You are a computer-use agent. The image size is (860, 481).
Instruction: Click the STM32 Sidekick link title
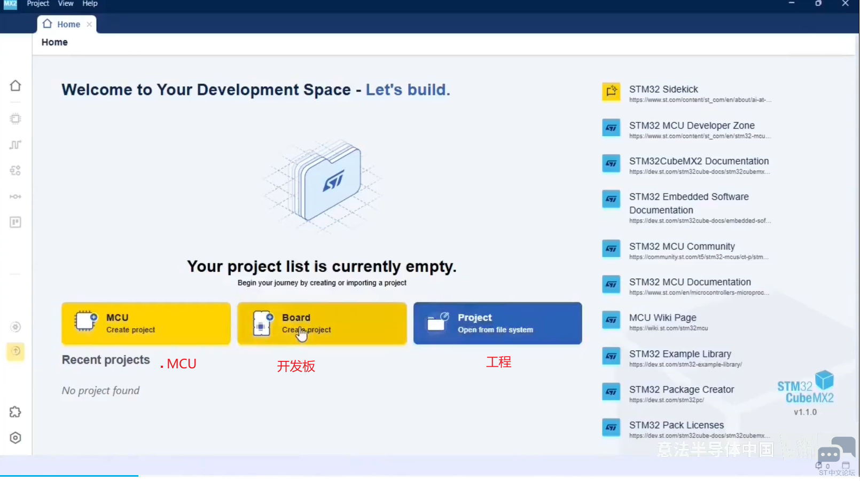[x=663, y=89]
